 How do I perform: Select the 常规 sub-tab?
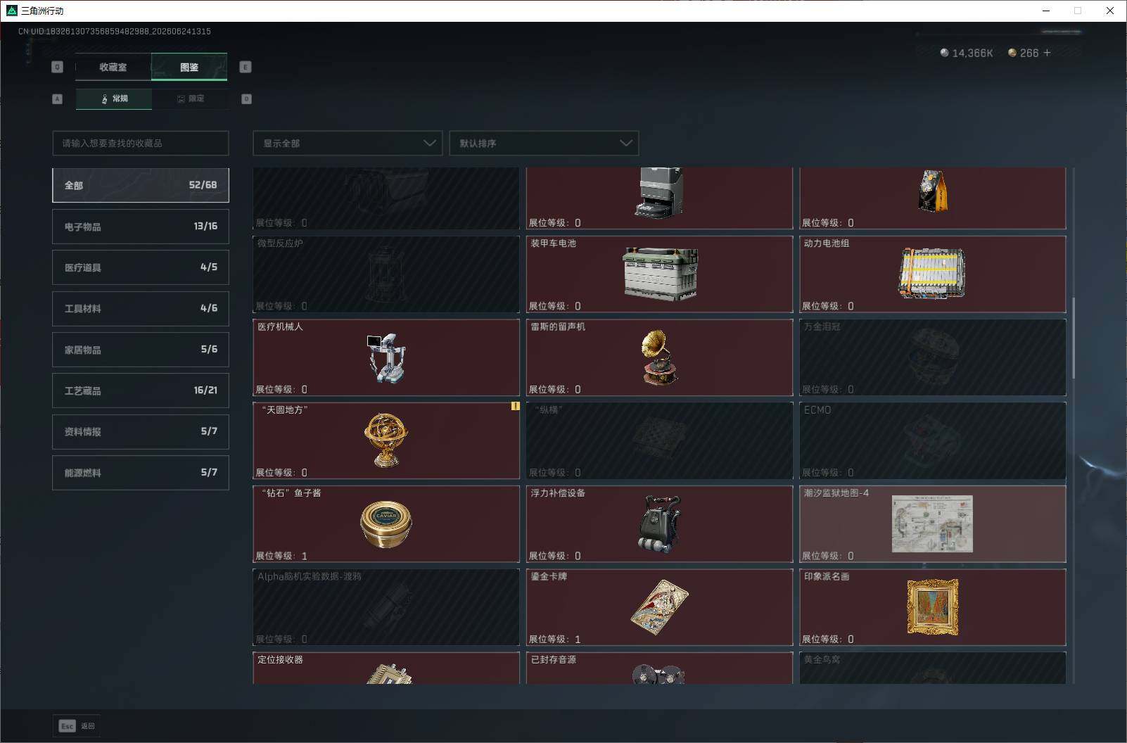point(114,99)
